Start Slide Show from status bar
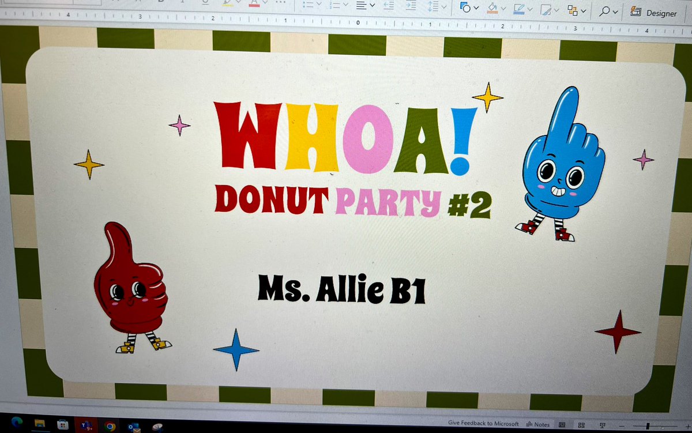 coord(601,426)
